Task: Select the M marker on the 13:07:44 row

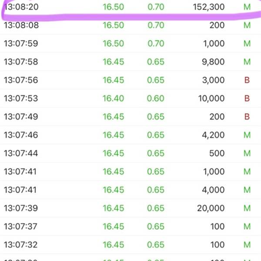Action: 247,153
